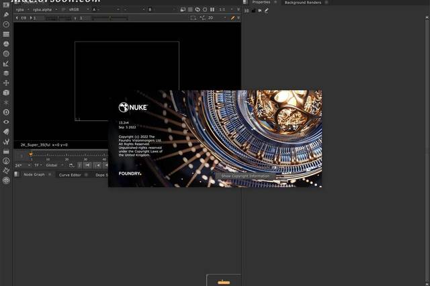Image resolution: width=430 pixels, height=286 pixels.
Task: Click the clipping warning icon in viewer
Action: point(183,9)
